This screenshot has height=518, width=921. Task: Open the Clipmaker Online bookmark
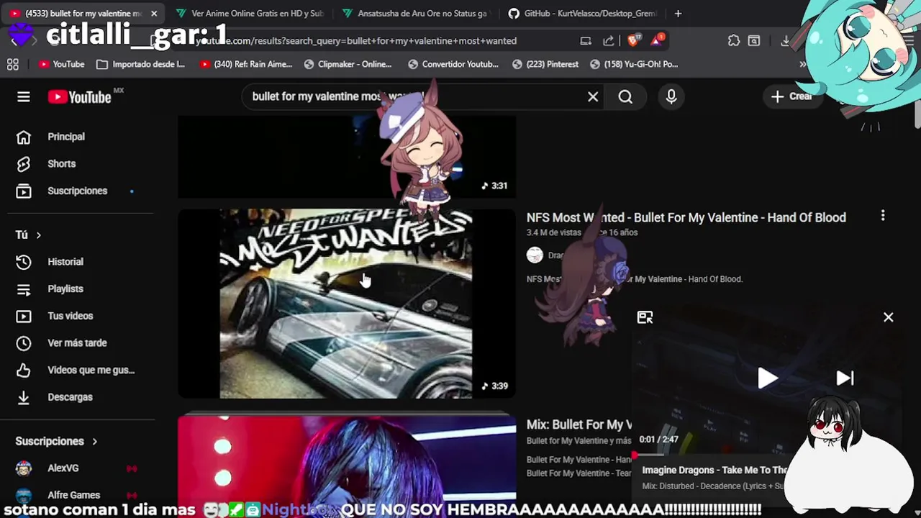pyautogui.click(x=348, y=64)
